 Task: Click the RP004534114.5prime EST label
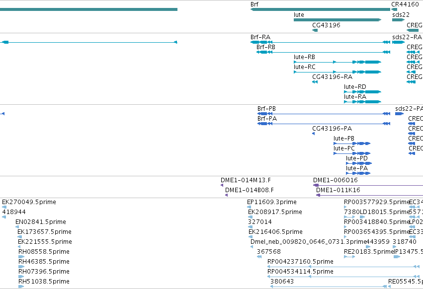[300, 272]
